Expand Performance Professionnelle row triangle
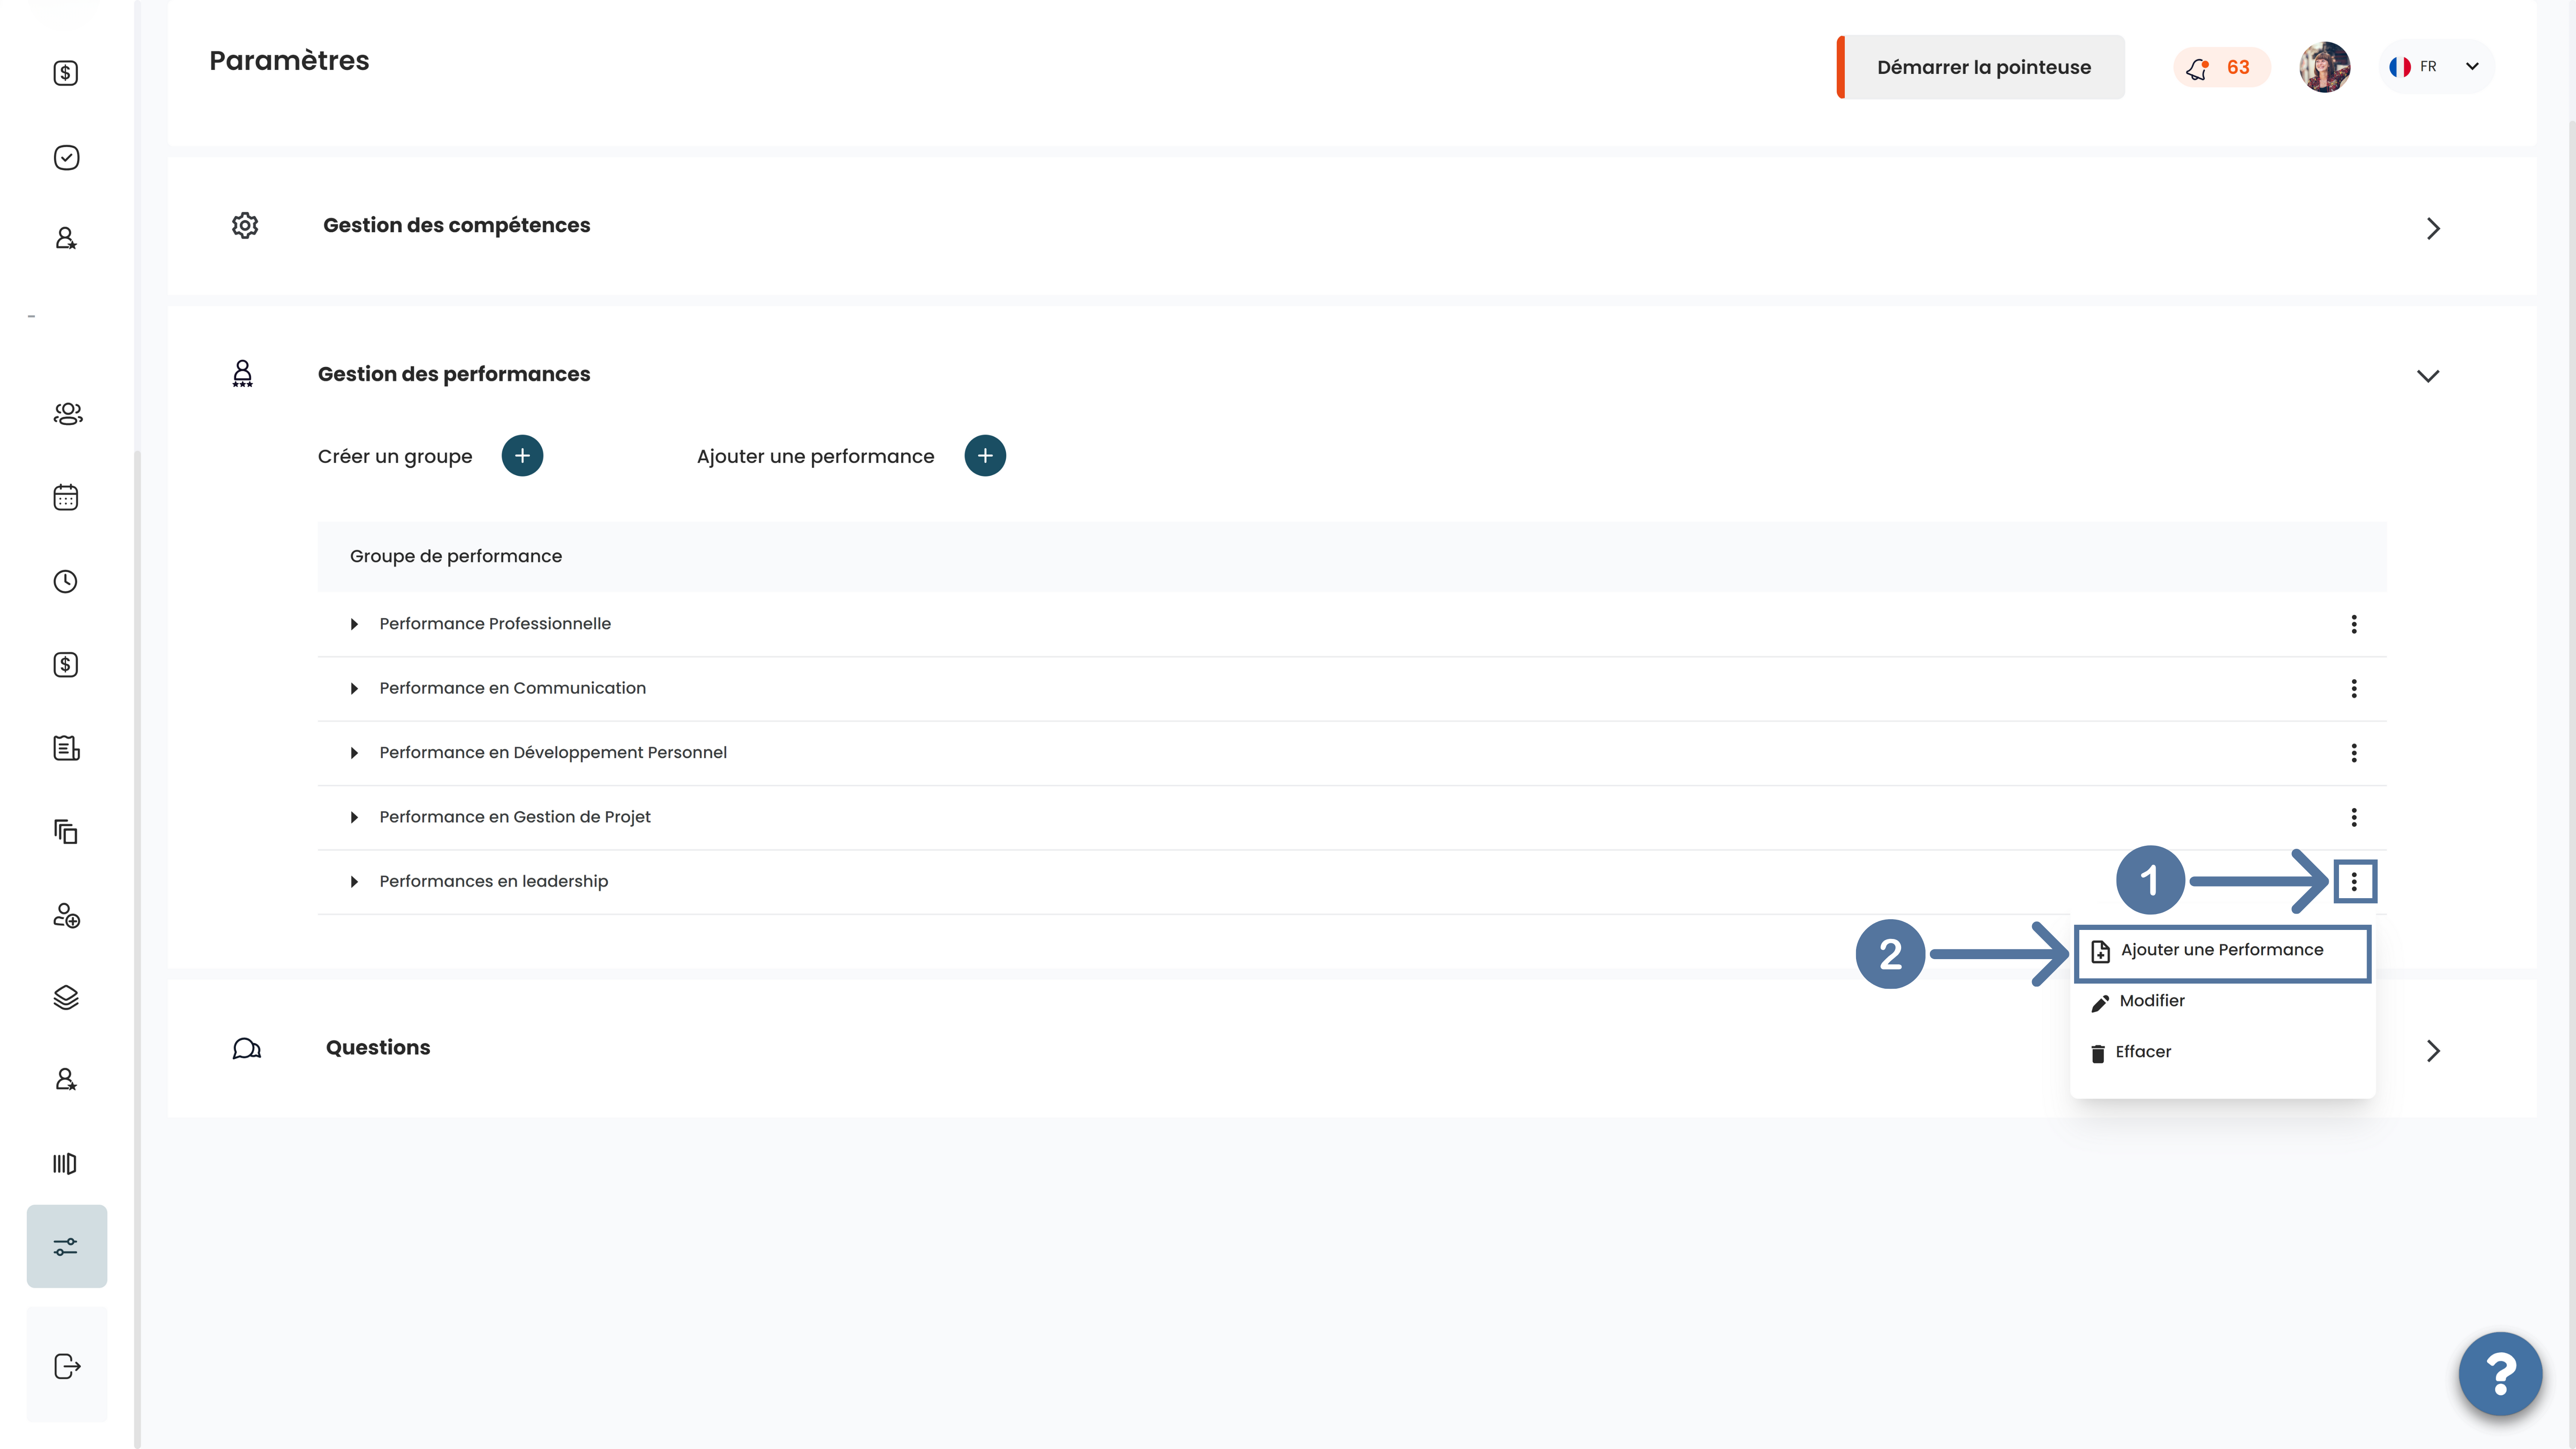The width and height of the screenshot is (2576, 1449). click(354, 624)
